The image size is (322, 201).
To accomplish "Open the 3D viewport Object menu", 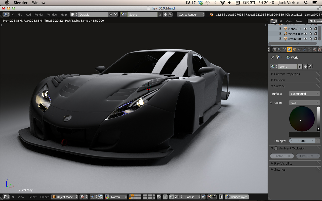I will pyautogui.click(x=45, y=197).
